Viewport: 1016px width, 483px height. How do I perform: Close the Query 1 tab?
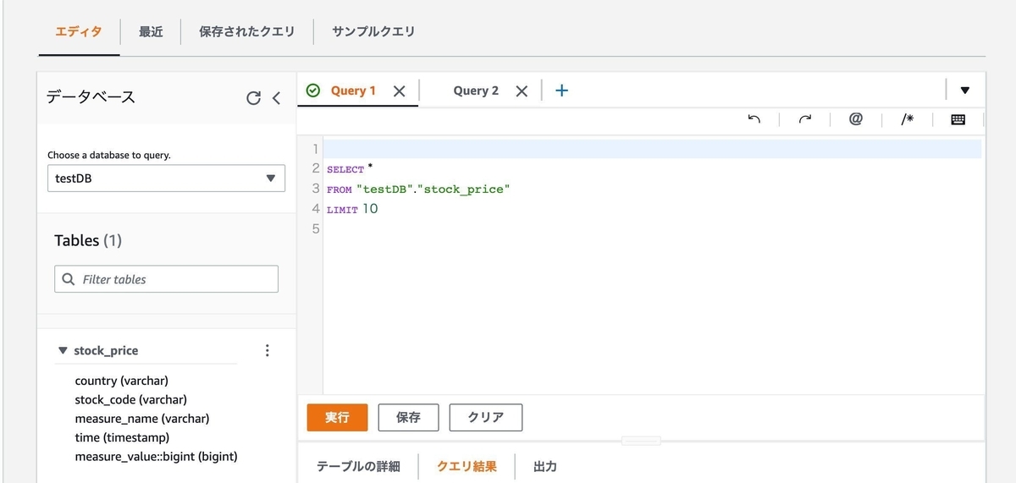[400, 91]
